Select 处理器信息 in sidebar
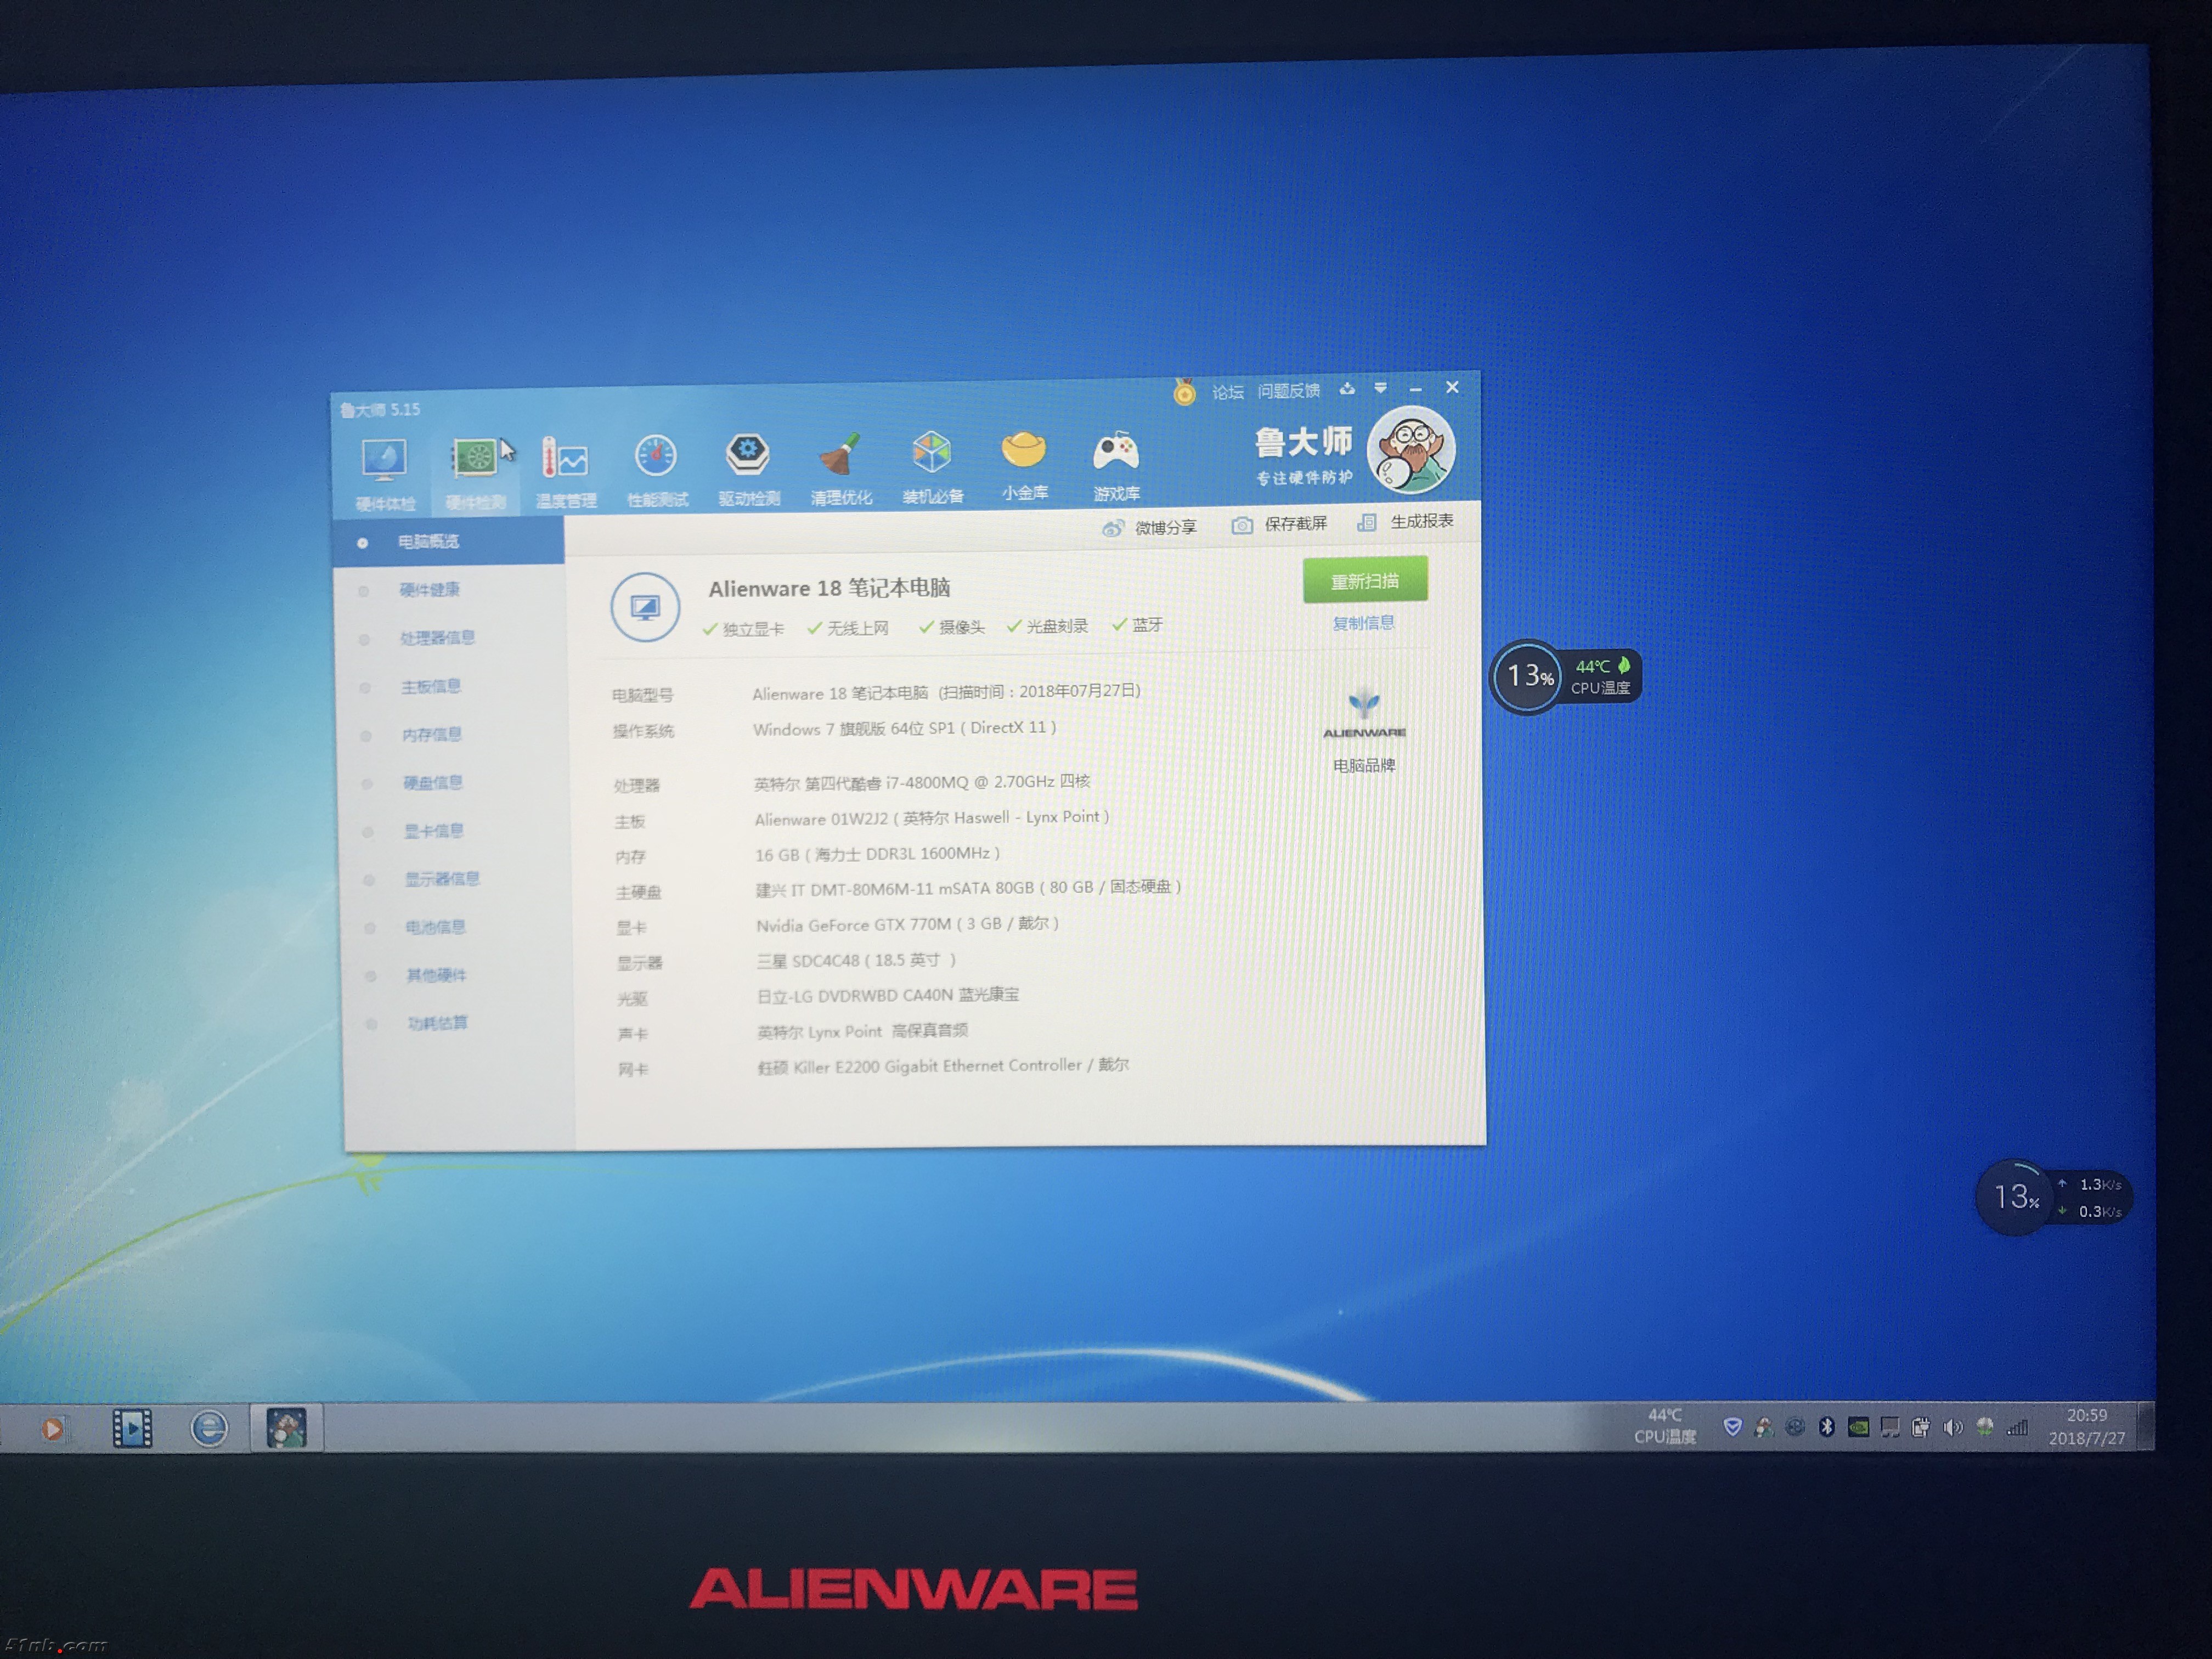 [437, 638]
